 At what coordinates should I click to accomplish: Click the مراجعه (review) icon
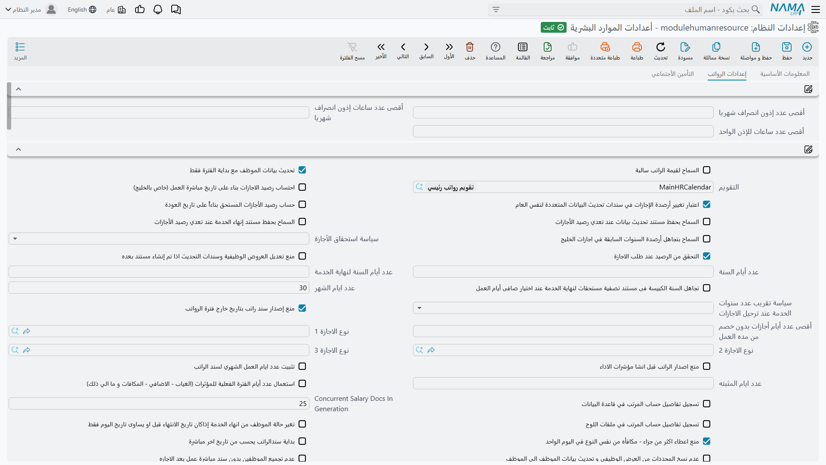coord(548,47)
